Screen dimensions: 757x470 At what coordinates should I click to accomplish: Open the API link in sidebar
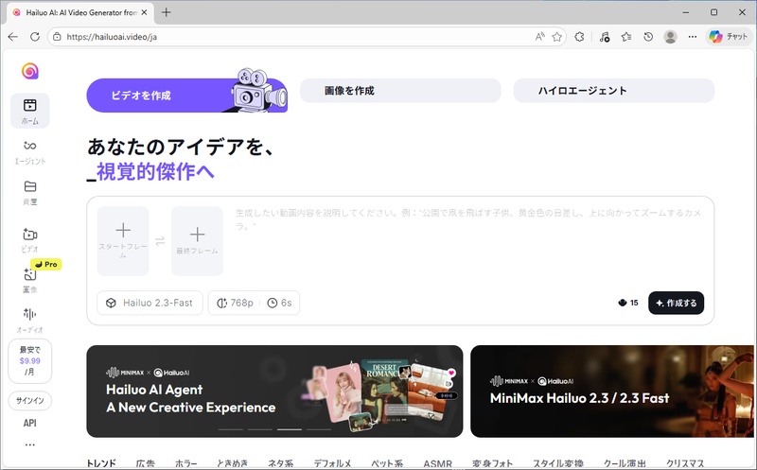(x=30, y=423)
